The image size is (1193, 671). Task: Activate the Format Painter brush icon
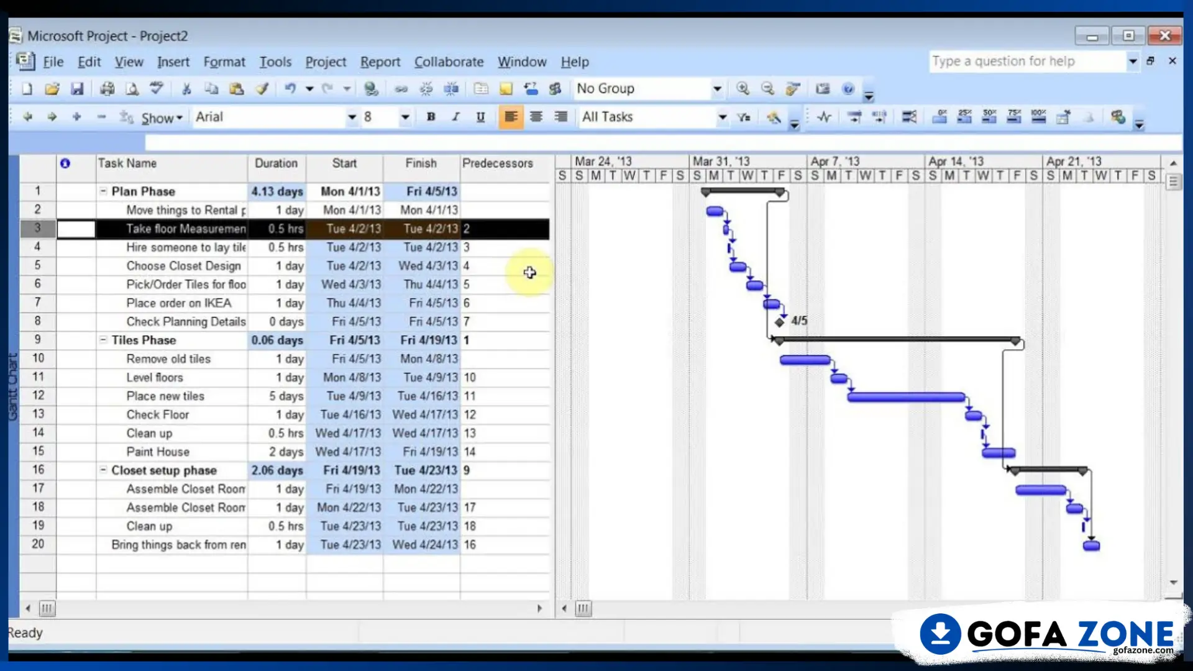tap(262, 89)
